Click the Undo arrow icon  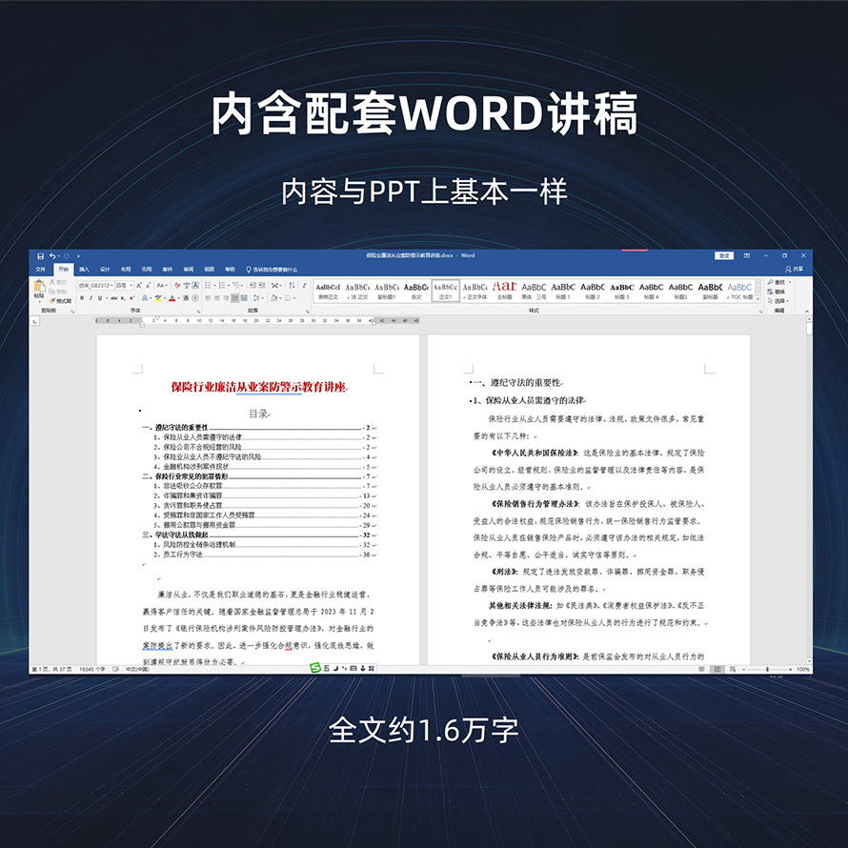click(52, 255)
